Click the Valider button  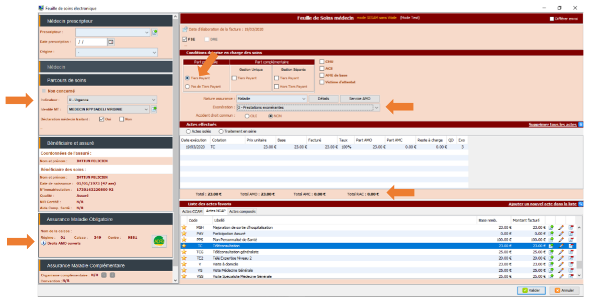point(532,290)
